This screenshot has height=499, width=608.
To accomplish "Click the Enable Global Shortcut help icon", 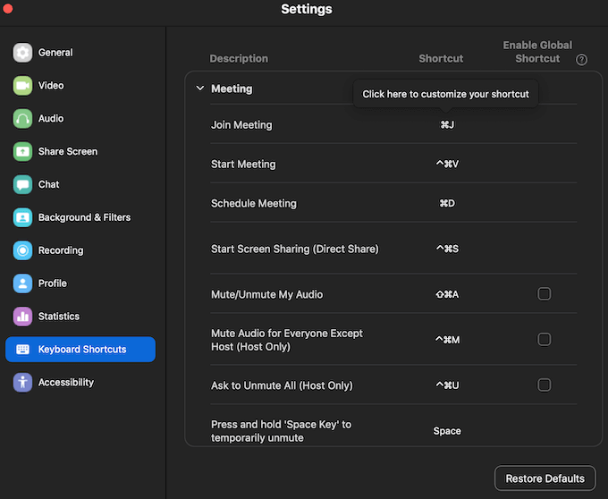I will coord(581,60).
